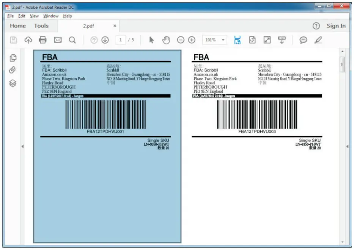Open the Attachments paperclip panel
This screenshot has height=250, width=354.
pos(13,70)
